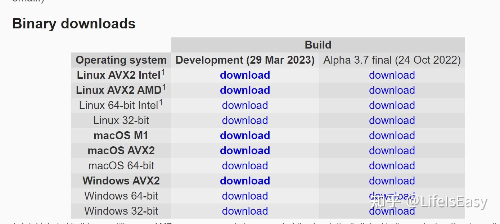The image size is (500, 224).
Task: Download the Development build for Windows 64-bit
Action: click(245, 196)
